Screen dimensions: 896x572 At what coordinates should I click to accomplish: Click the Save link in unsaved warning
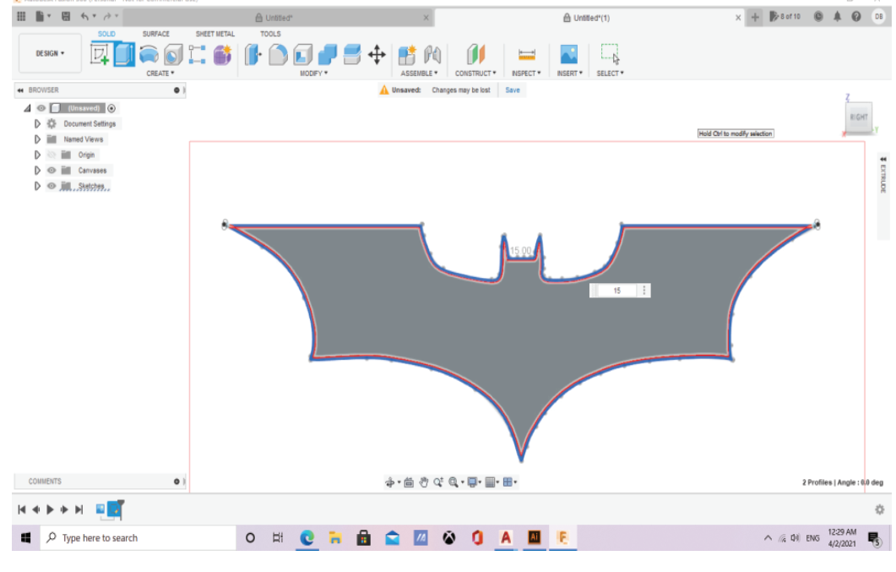tap(513, 90)
